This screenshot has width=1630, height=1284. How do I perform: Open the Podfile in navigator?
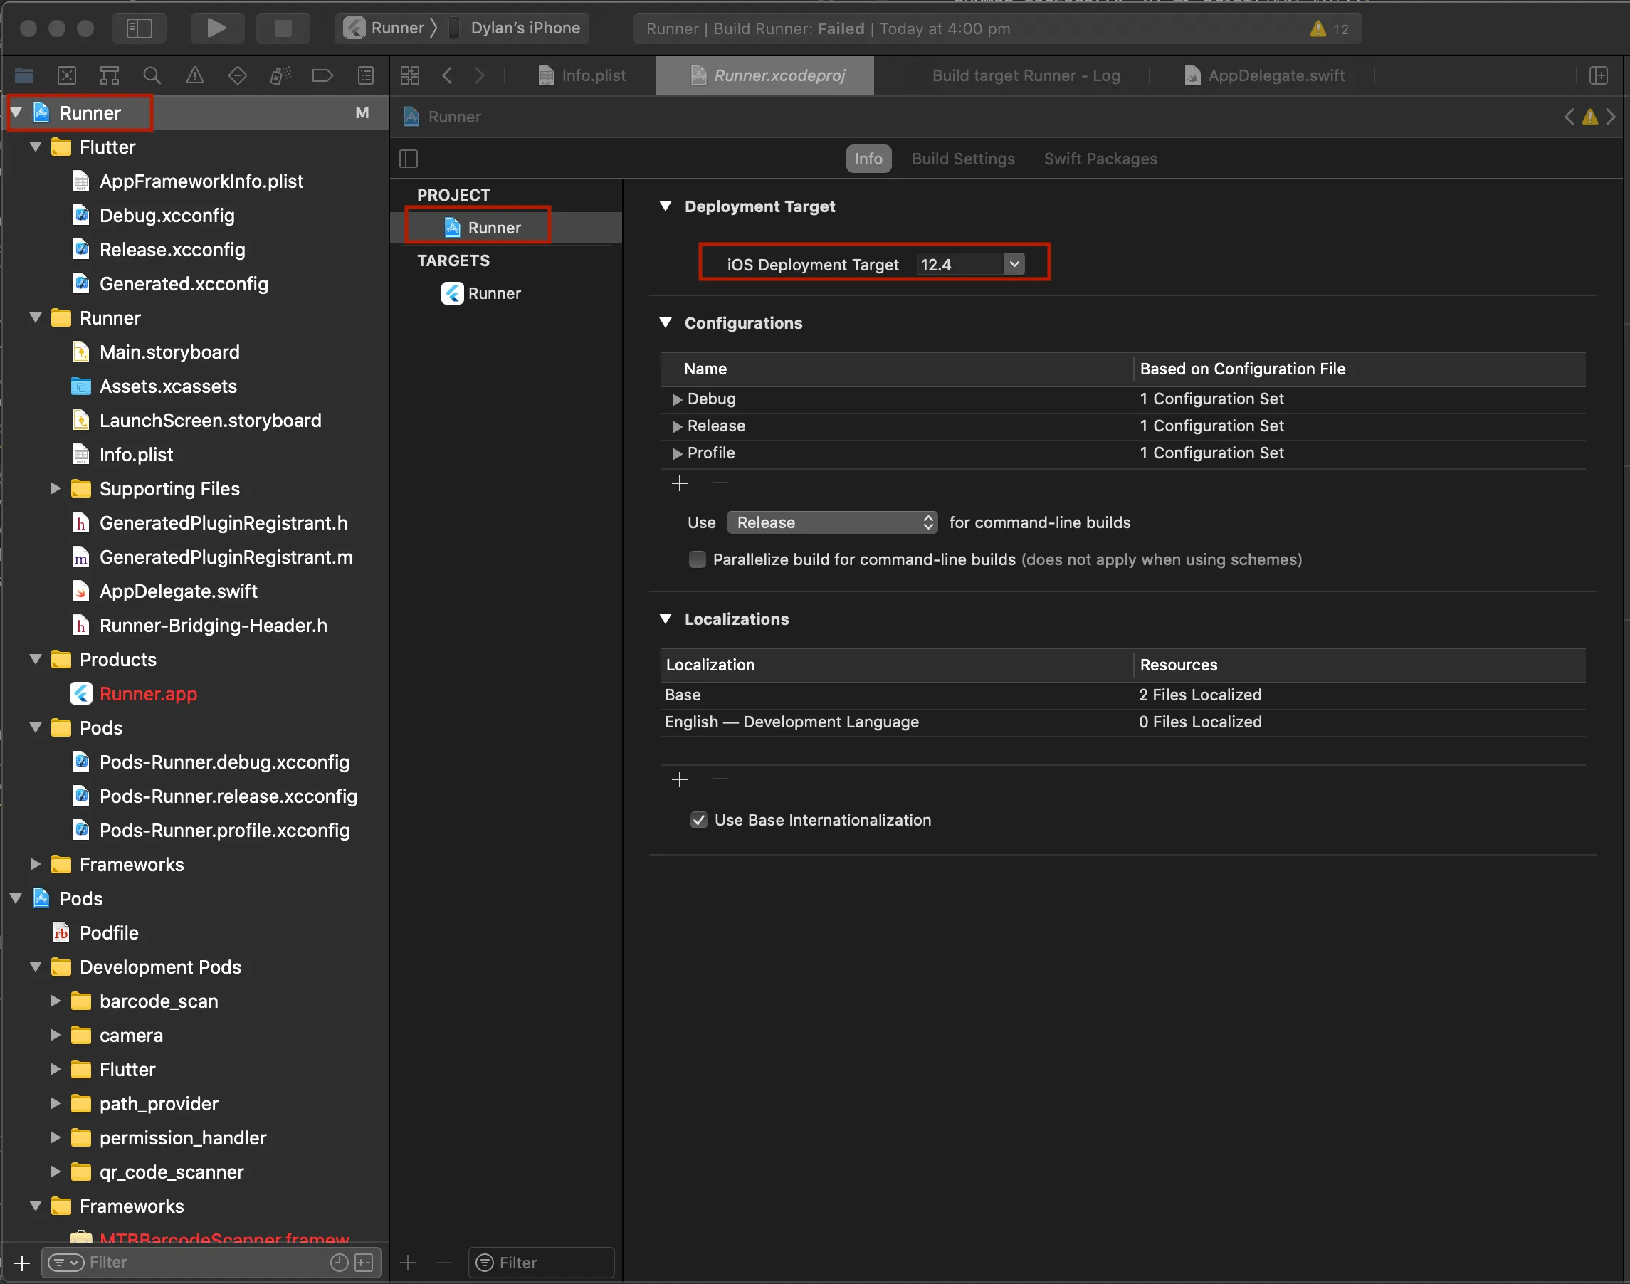pyautogui.click(x=109, y=933)
